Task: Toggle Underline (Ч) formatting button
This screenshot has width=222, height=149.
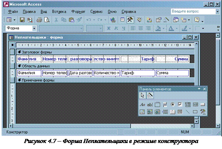Action: point(124,28)
